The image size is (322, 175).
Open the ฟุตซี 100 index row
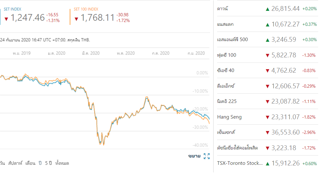[x=226, y=55]
